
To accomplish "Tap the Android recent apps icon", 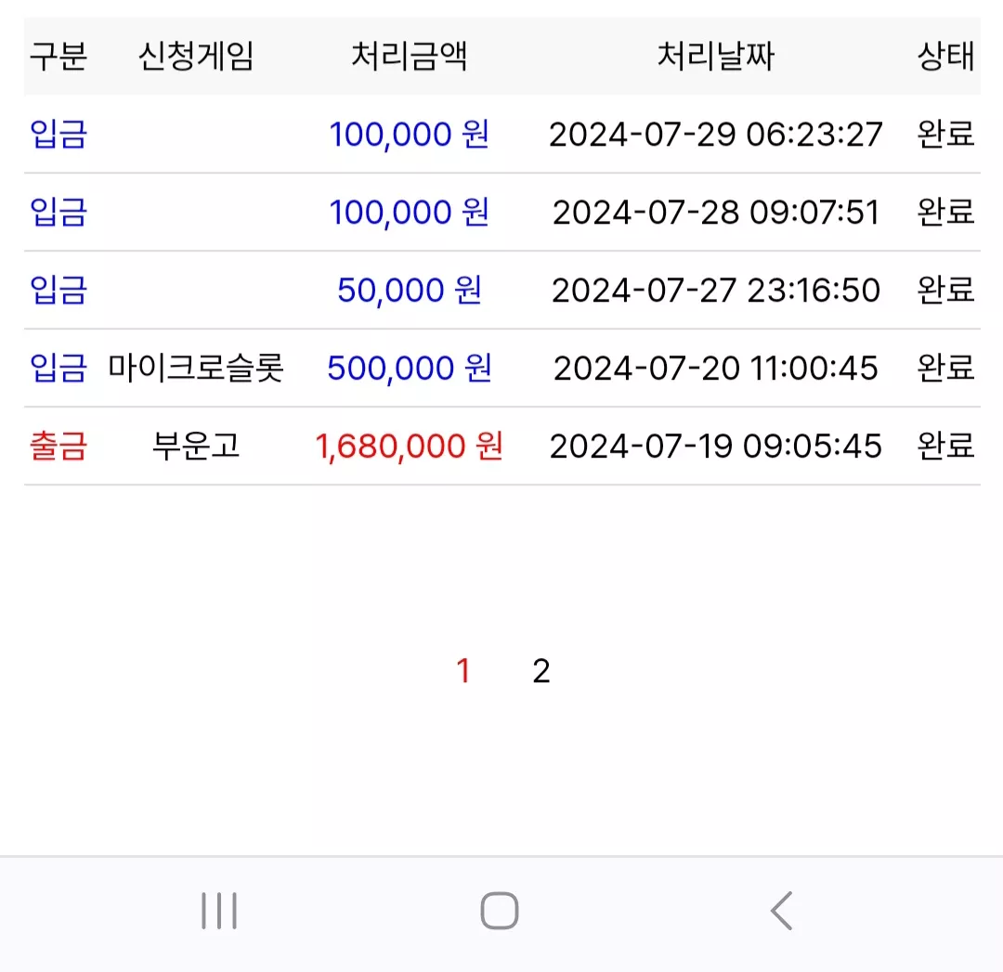I will (219, 910).
